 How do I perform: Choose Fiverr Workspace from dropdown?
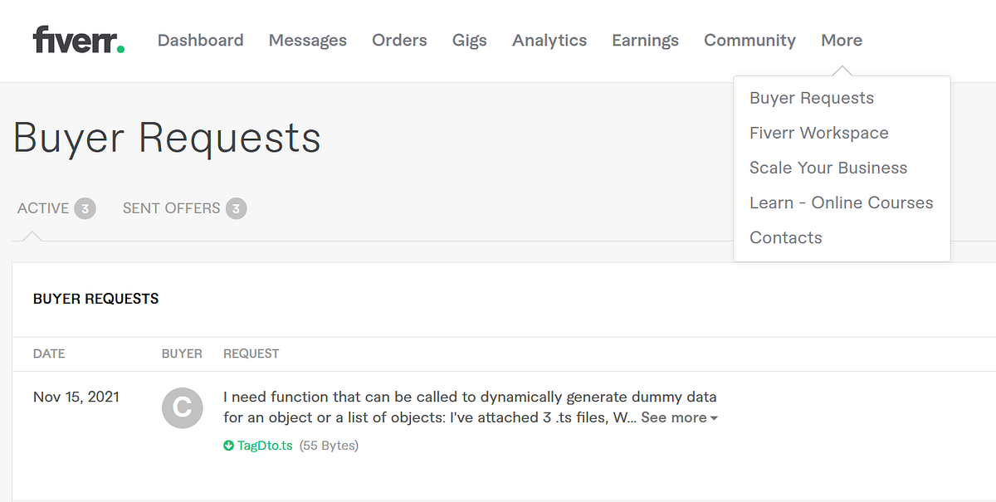click(x=818, y=133)
